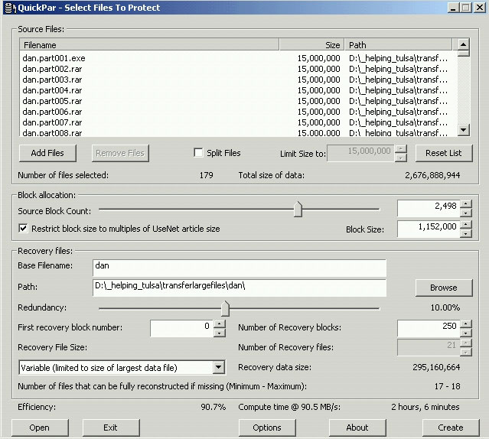Click the First recovery block number field

point(182,328)
